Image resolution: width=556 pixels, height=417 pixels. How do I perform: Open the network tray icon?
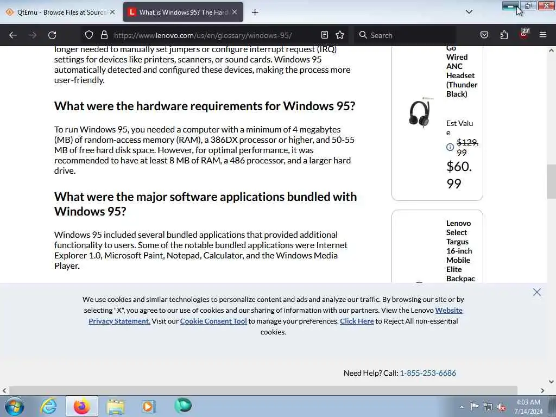[488, 407]
